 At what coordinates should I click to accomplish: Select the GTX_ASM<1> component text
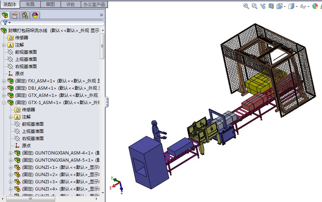(x=57, y=95)
